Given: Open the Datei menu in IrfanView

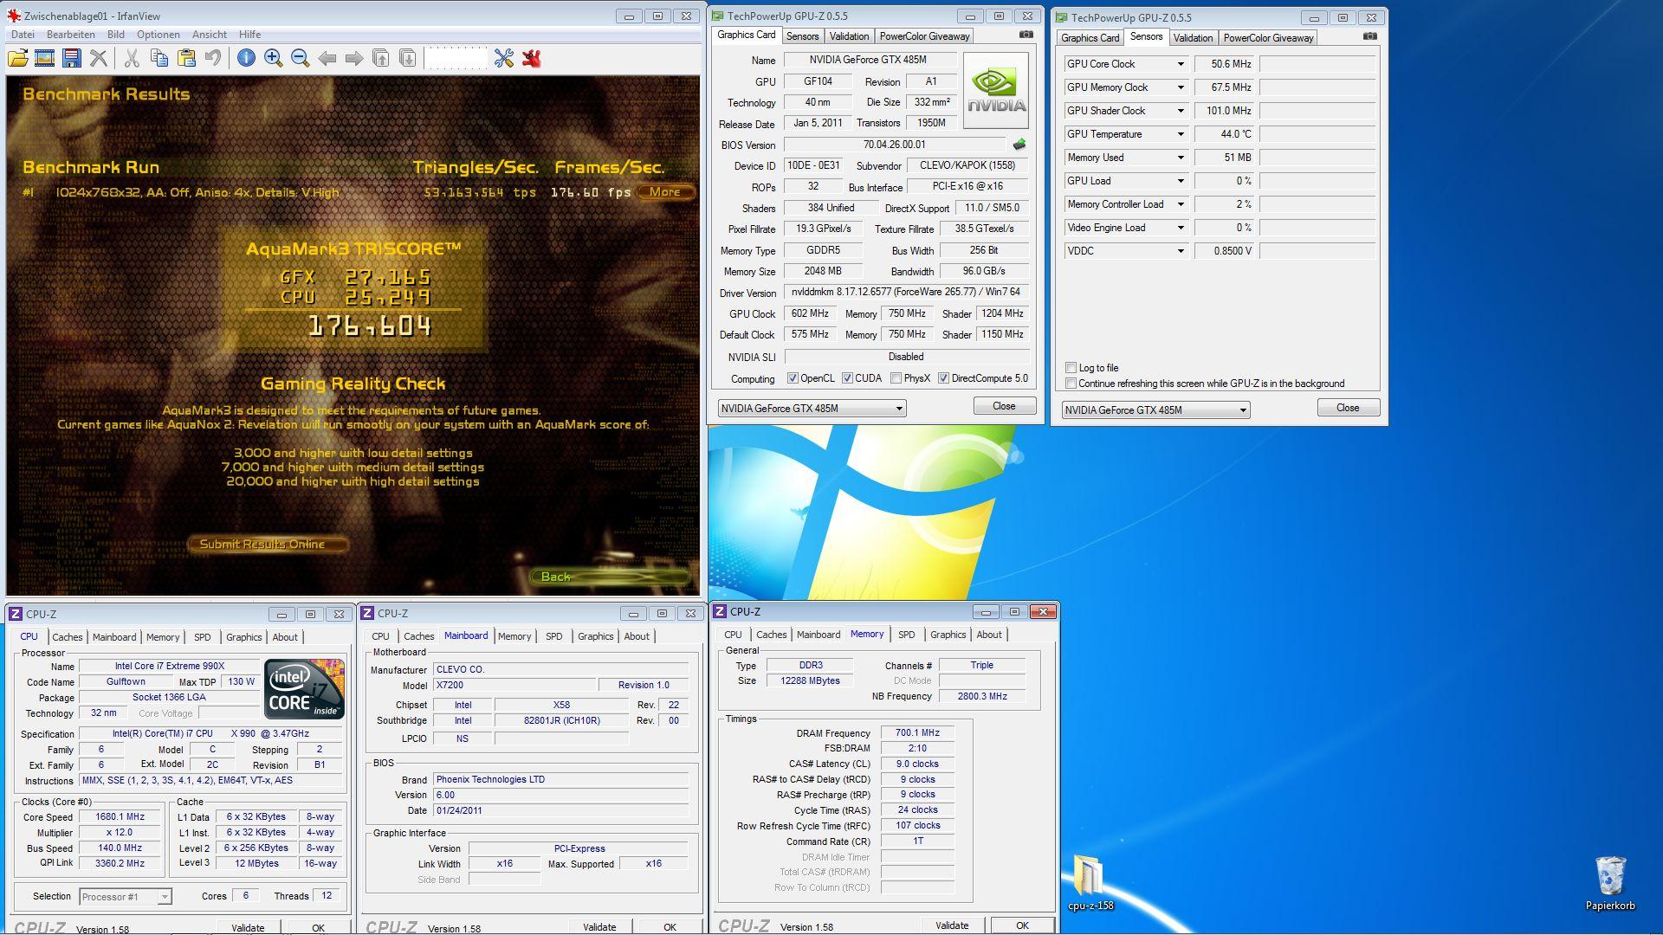Looking at the screenshot, I should tap(23, 35).
